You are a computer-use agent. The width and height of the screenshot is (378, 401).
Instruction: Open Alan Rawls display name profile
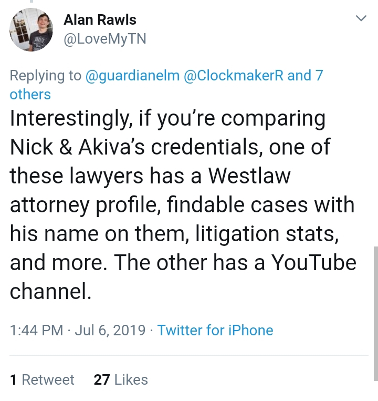click(100, 19)
